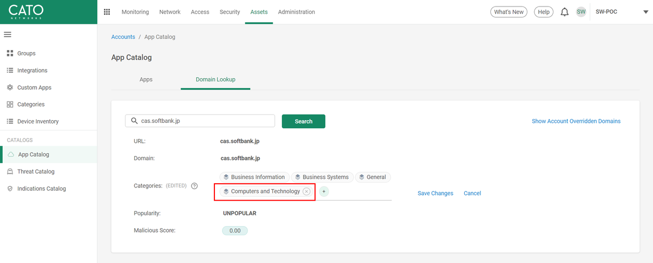Switch to the Apps tab
Image resolution: width=653 pixels, height=263 pixels.
146,79
